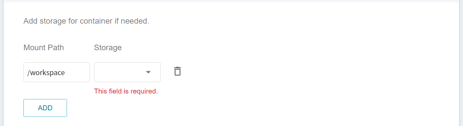
Task: Expand the required Storage selector
Action: click(x=127, y=72)
